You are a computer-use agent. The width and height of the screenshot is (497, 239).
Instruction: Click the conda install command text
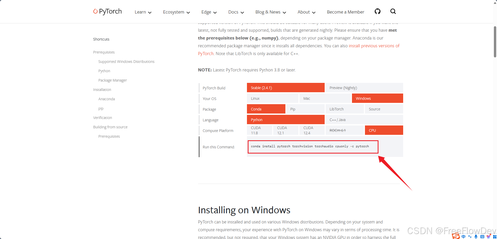pyautogui.click(x=310, y=146)
